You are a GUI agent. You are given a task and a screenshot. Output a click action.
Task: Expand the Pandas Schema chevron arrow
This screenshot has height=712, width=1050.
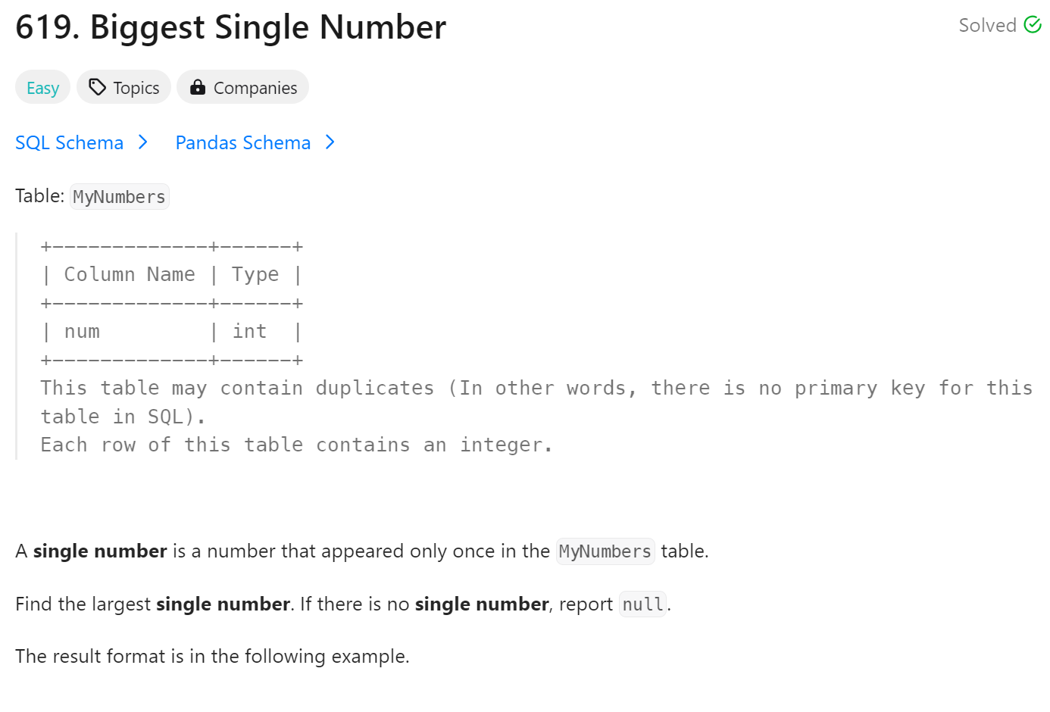(330, 142)
